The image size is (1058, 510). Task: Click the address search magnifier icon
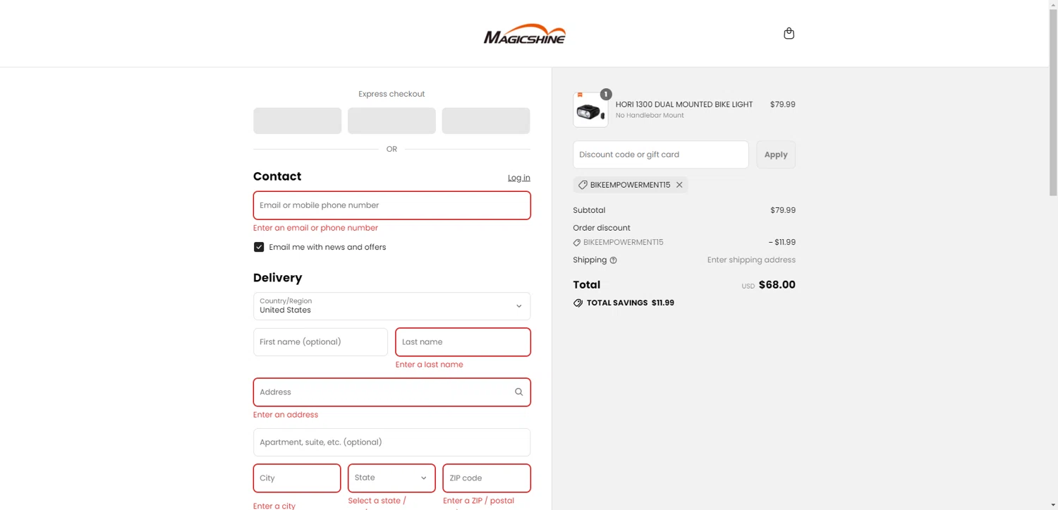[x=518, y=392]
